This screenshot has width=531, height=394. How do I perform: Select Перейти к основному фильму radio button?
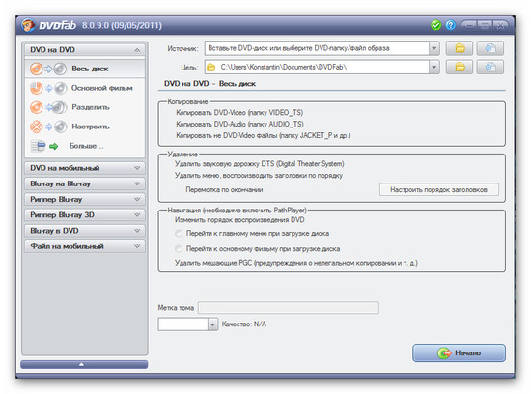(x=179, y=249)
